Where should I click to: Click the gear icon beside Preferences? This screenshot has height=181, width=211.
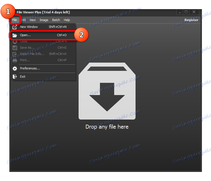(x=15, y=69)
